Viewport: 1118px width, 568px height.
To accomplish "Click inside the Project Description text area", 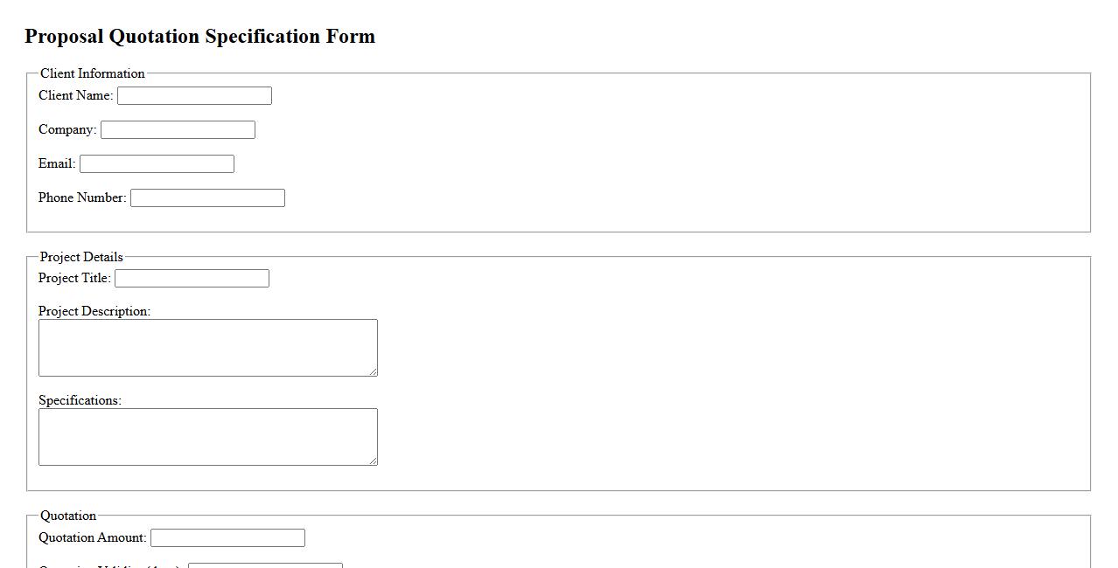I will (207, 348).
